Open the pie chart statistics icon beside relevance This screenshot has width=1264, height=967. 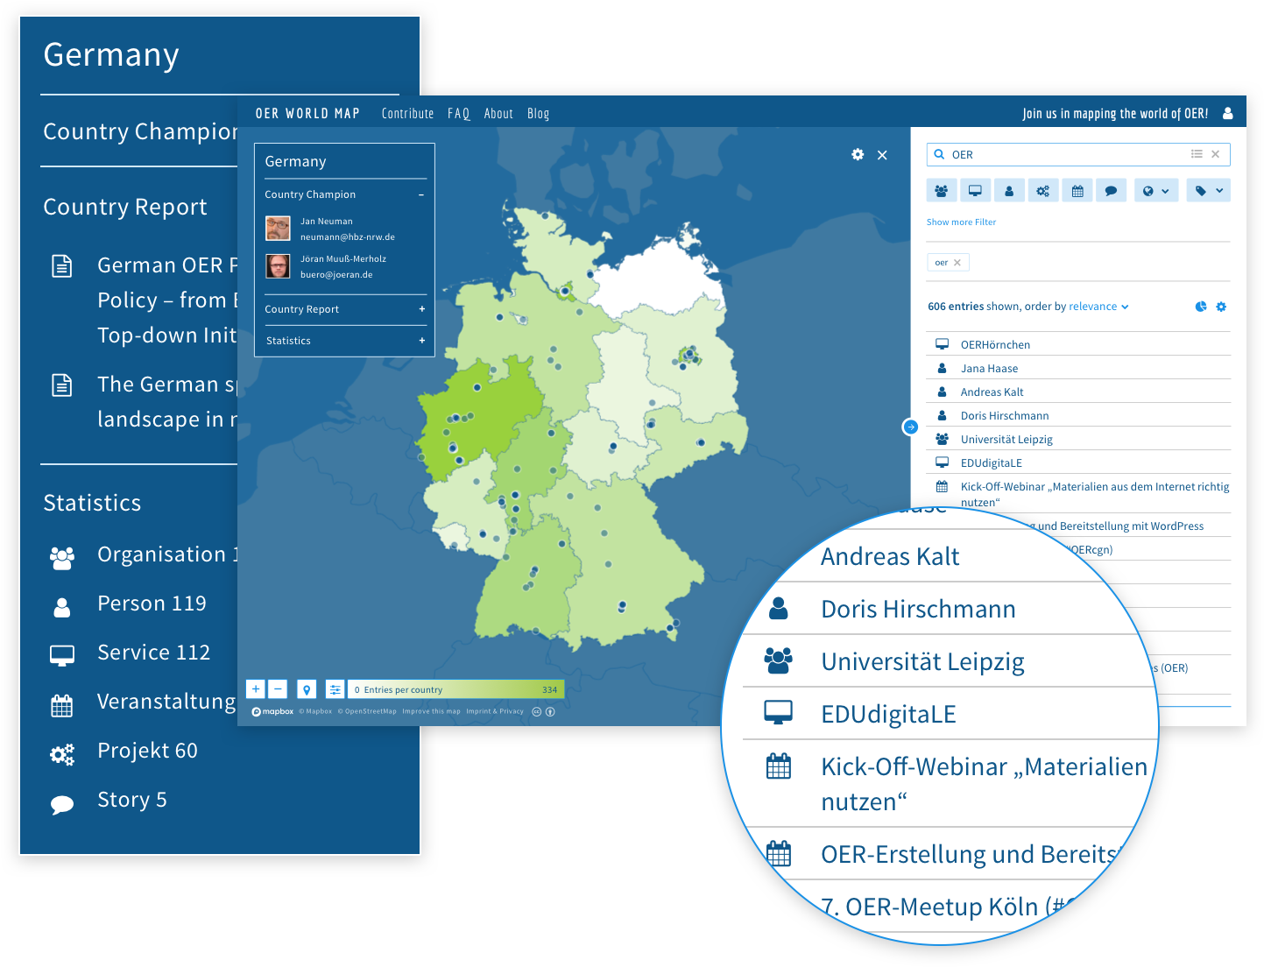click(1201, 307)
